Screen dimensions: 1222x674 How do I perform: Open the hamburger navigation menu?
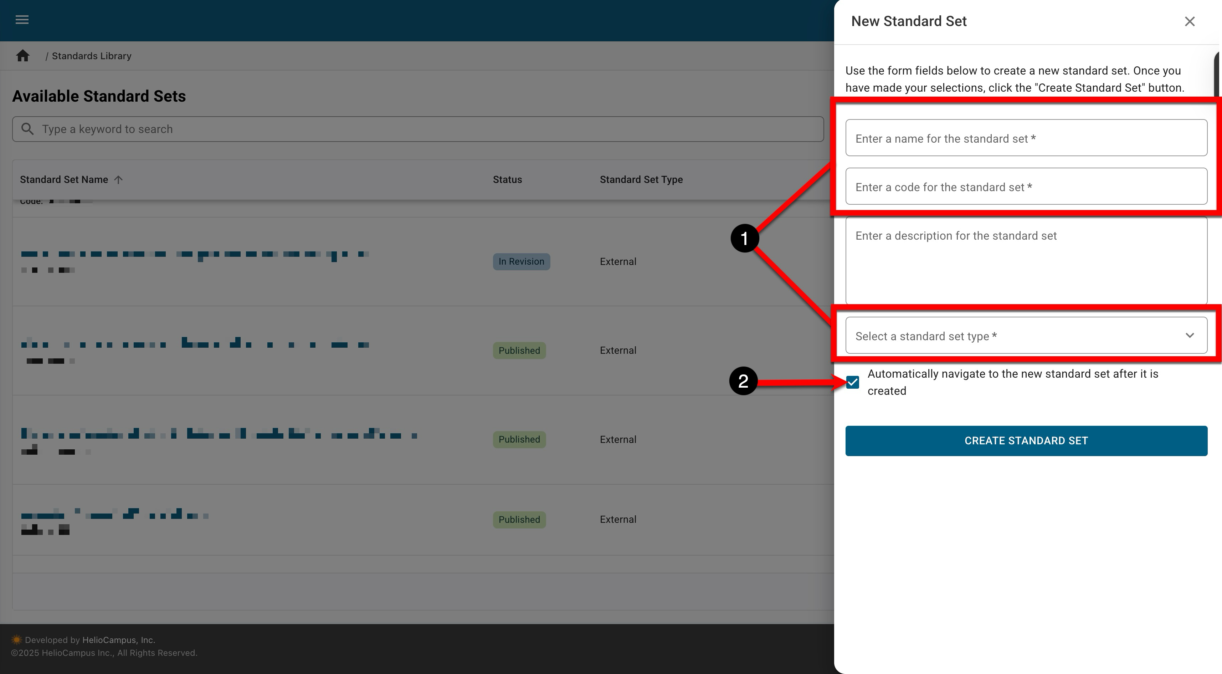22,20
